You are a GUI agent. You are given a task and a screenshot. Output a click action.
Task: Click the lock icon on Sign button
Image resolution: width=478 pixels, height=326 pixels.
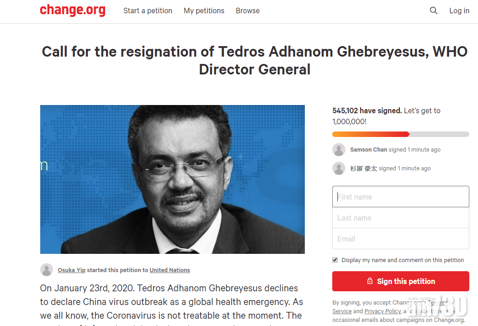point(370,281)
